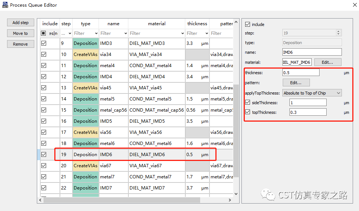This screenshot has height=211, width=359.
Task: Toggle the topThickness checkbox
Action: point(247,112)
